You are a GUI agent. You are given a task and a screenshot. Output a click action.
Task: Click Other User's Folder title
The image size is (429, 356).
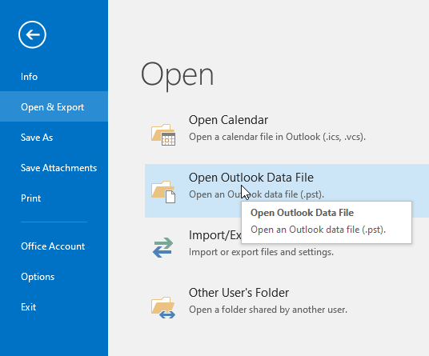click(x=239, y=293)
